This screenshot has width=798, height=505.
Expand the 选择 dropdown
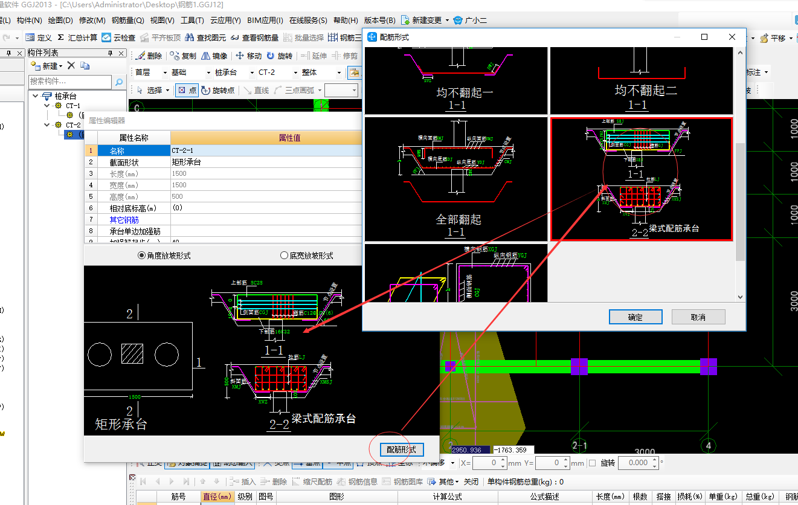(167, 90)
